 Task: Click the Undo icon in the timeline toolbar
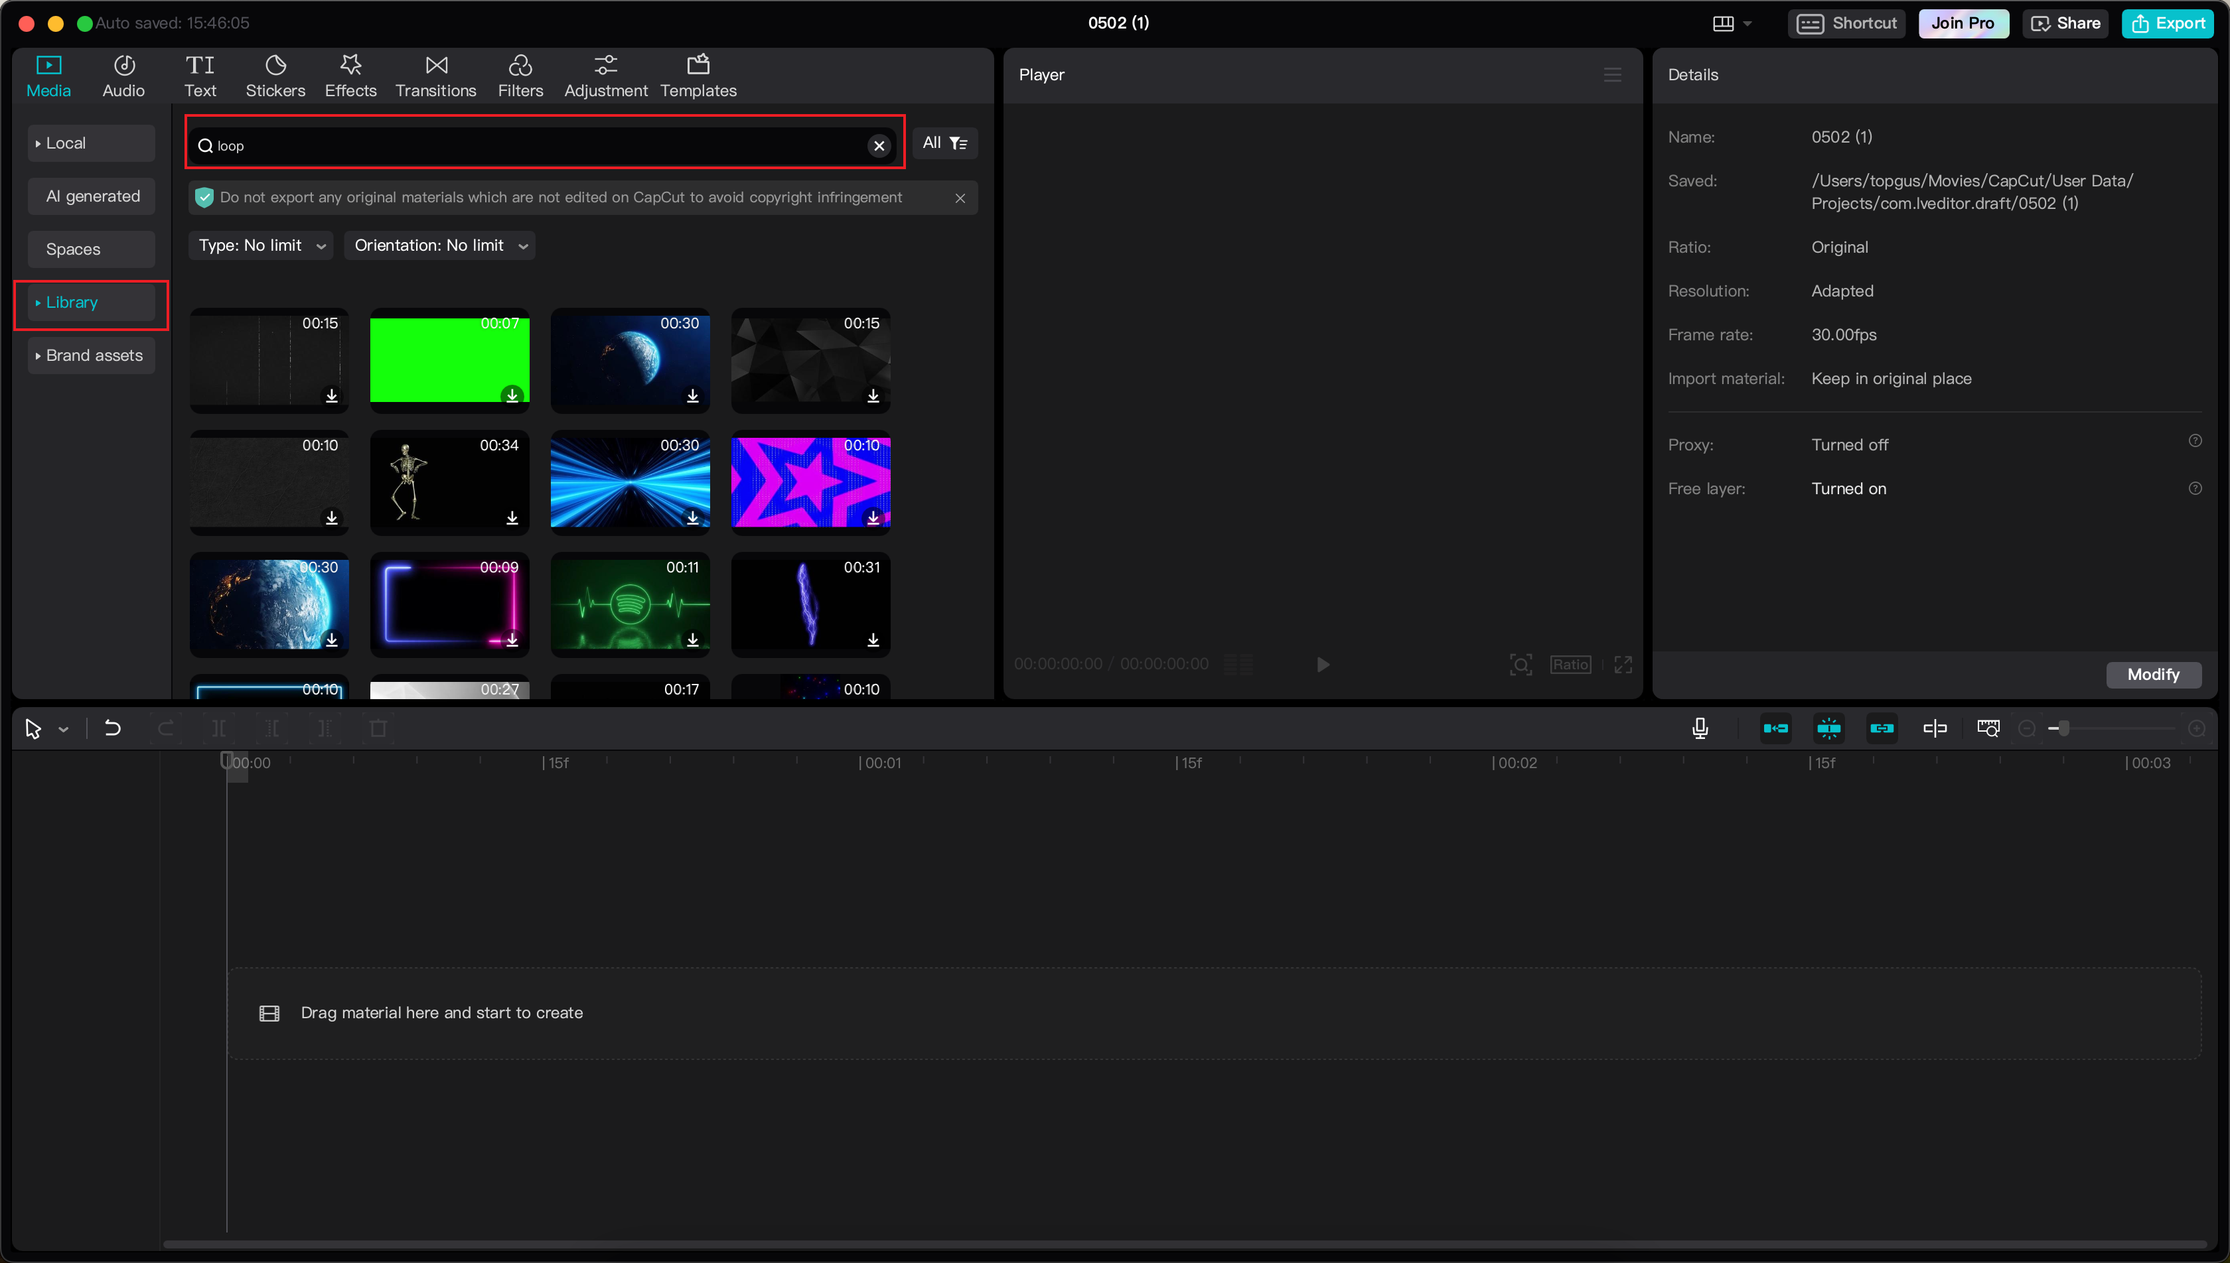[x=112, y=728]
